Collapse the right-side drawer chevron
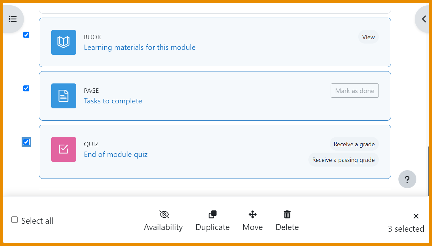The height and width of the screenshot is (246, 432). click(424, 19)
